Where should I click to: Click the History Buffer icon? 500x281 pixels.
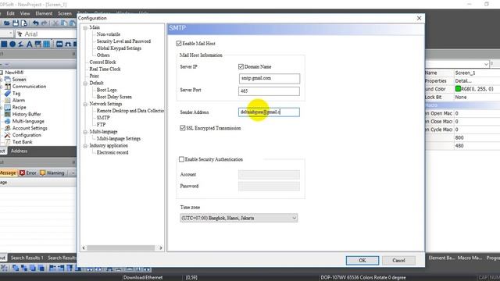(7, 114)
